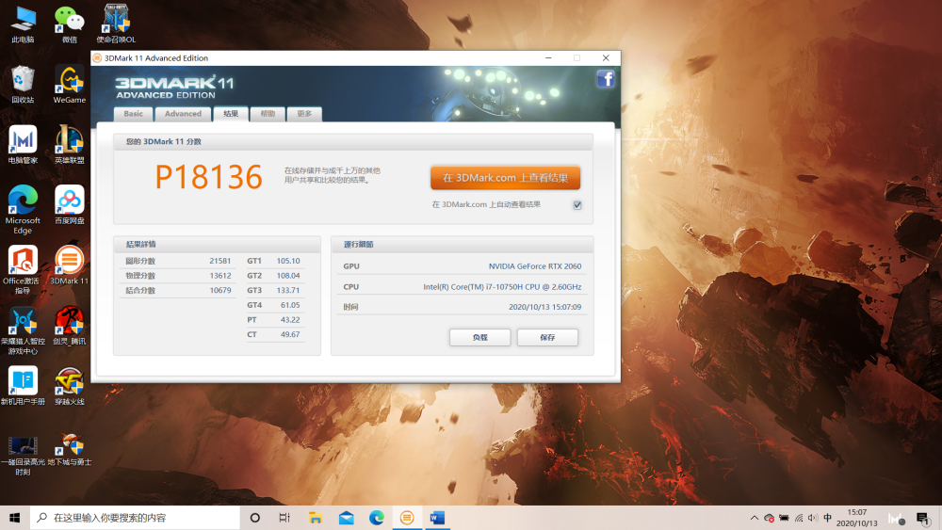Image resolution: width=942 pixels, height=530 pixels.
Task: Open File Explorer from the taskbar
Action: (316, 518)
